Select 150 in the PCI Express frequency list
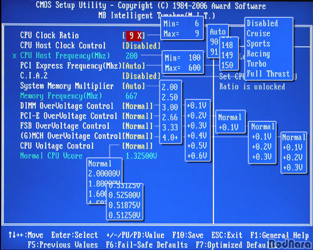 227,65
